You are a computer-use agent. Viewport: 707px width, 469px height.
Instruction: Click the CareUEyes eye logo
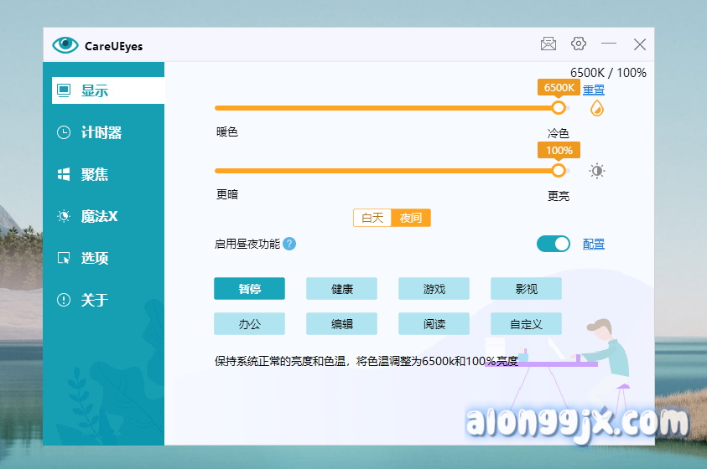(x=65, y=45)
